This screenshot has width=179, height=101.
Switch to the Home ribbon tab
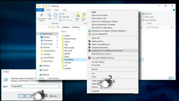coord(48,10)
